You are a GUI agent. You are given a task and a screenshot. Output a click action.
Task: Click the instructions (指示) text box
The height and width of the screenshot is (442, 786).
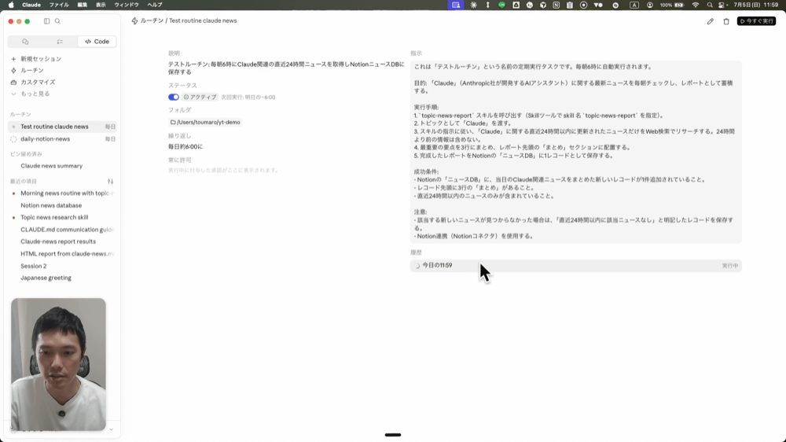point(575,152)
